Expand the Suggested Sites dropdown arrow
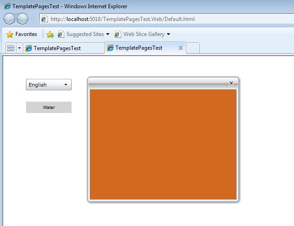This screenshot has height=226, width=294. [x=108, y=34]
